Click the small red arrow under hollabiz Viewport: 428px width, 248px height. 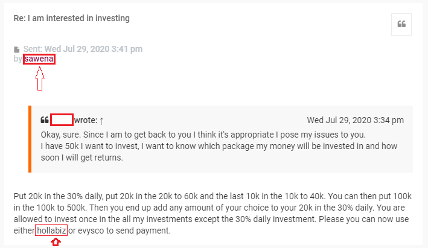56,242
